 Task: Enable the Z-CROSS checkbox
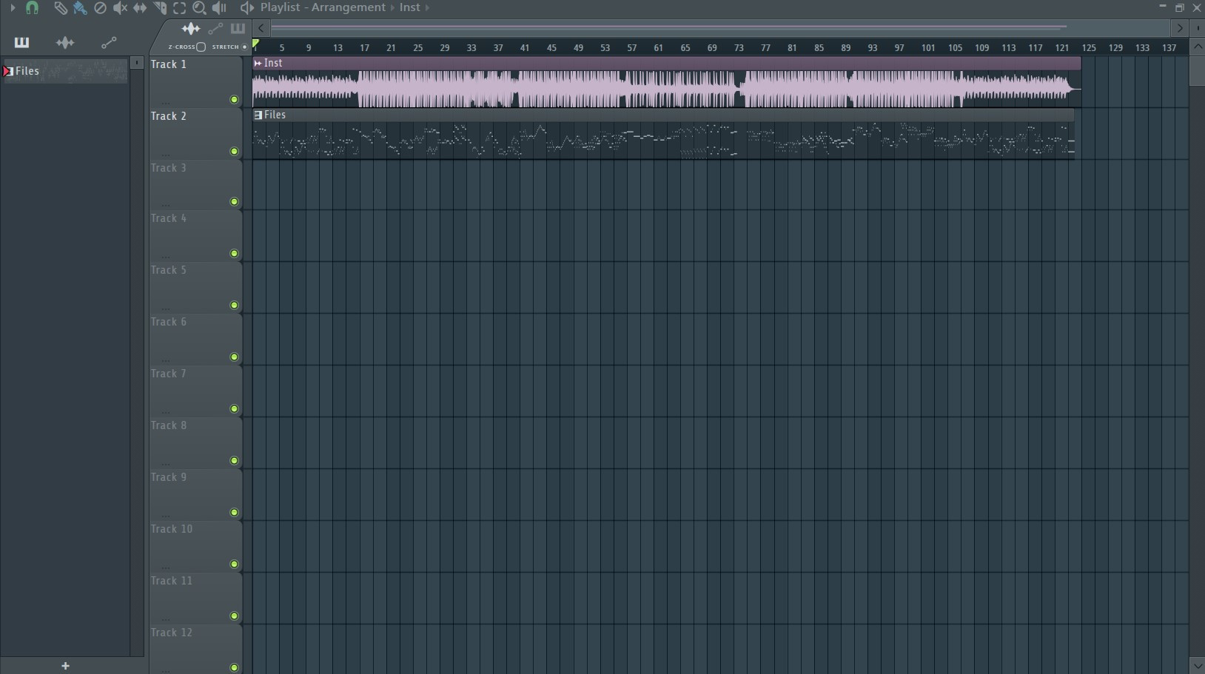[201, 47]
